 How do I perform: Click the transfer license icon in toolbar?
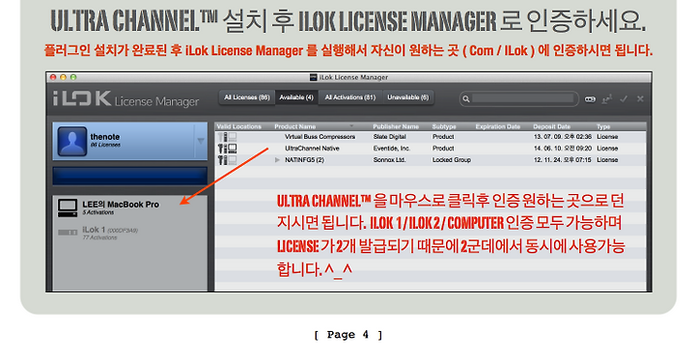607,99
